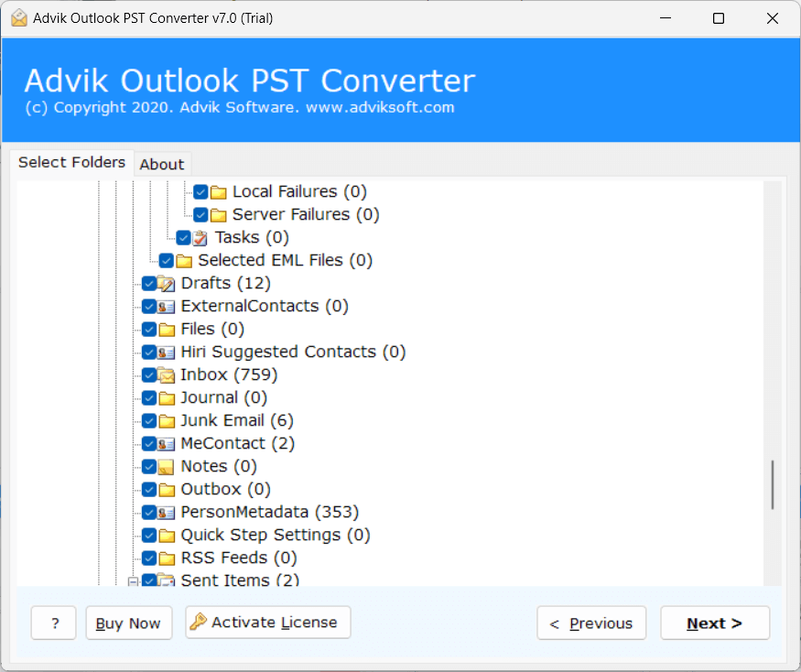Click the ExternalContacts contact card icon
Viewport: 801px width, 672px height.
(x=166, y=307)
